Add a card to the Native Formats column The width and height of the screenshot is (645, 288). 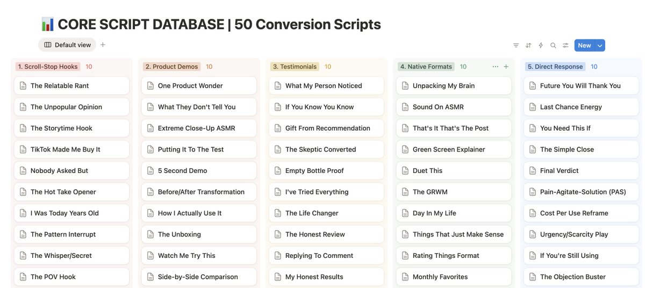click(x=506, y=67)
